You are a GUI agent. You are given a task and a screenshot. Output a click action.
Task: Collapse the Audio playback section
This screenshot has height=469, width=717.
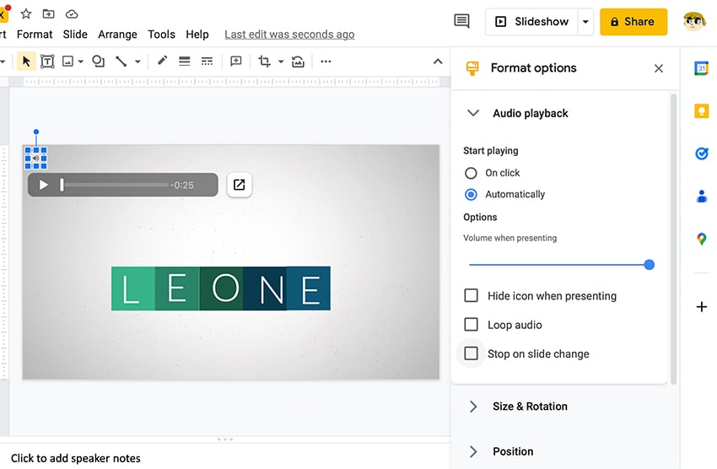click(x=474, y=113)
